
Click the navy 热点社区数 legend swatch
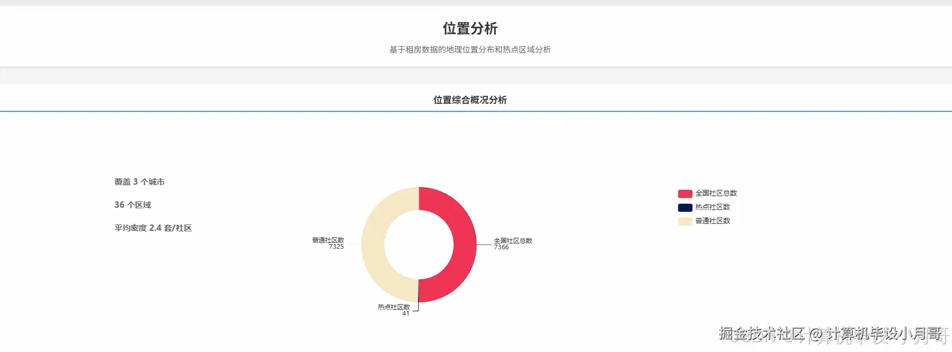point(685,208)
